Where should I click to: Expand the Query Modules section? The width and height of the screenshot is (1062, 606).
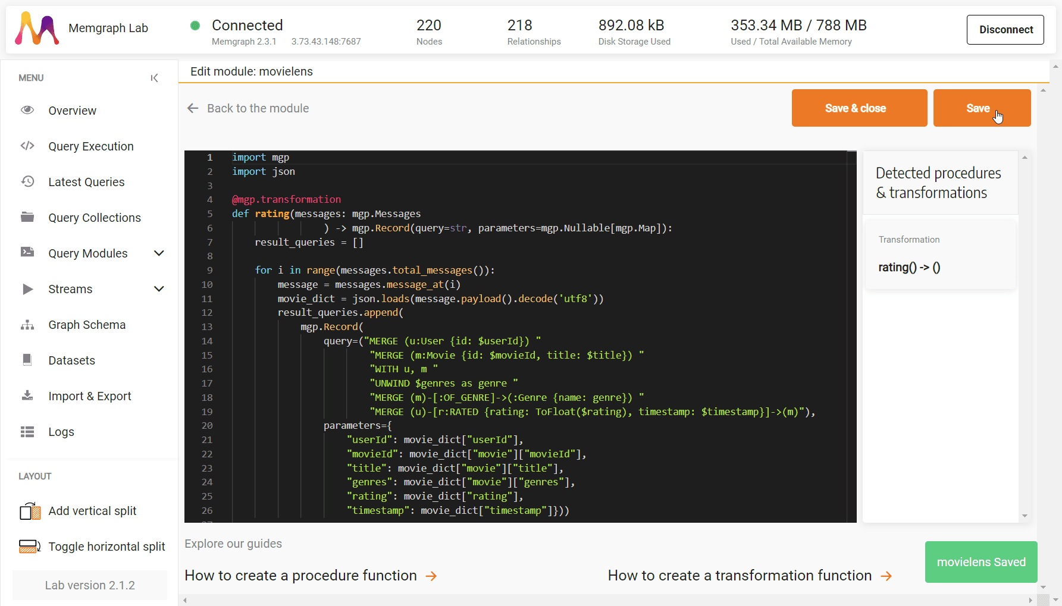tap(159, 253)
